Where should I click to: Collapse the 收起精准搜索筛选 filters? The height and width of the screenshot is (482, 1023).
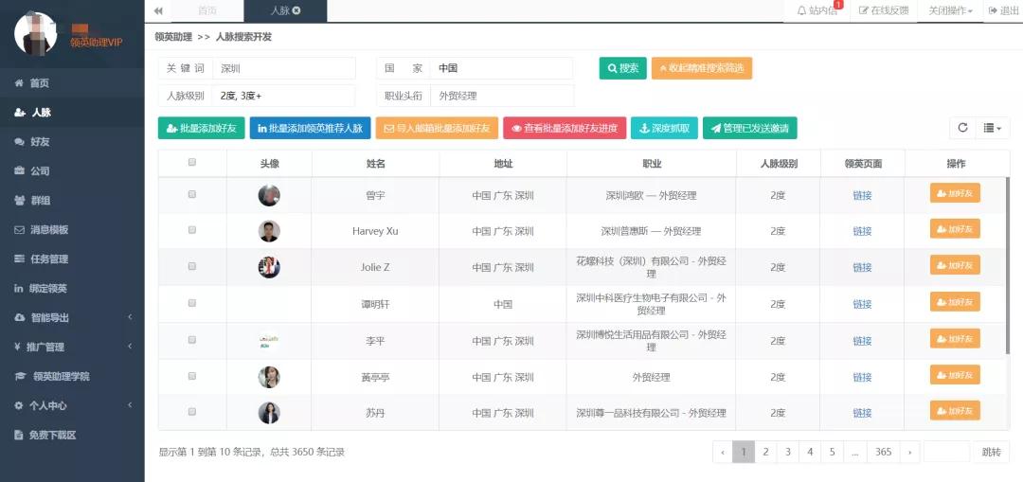702,68
